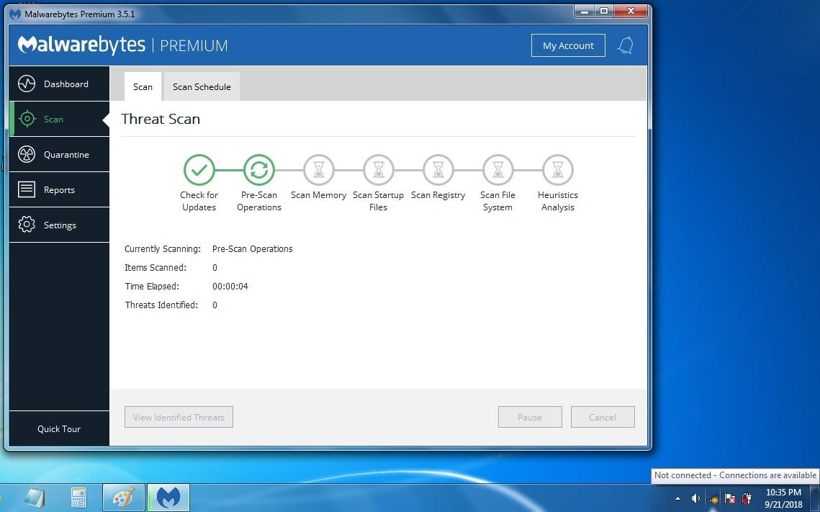Image resolution: width=820 pixels, height=512 pixels.
Task: Open the taskbar clock and date
Action: pyautogui.click(x=783, y=498)
